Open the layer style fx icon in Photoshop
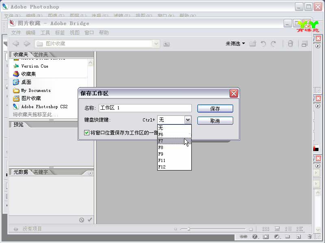The width and height of the screenshot is (325, 243). click(255, 237)
